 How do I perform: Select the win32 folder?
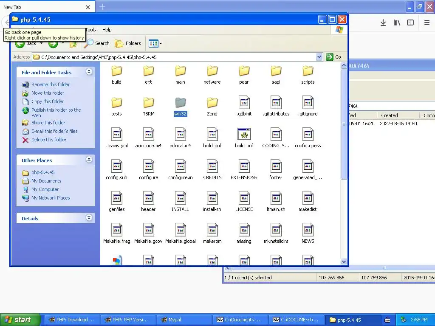point(180,107)
